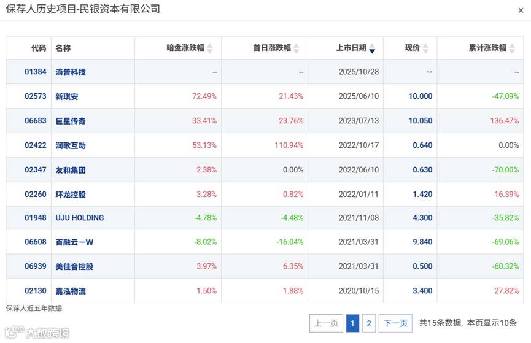Select current price 0.500
531x343 pixels.
pos(422,266)
